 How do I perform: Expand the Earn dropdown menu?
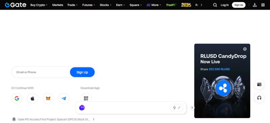(120, 5)
